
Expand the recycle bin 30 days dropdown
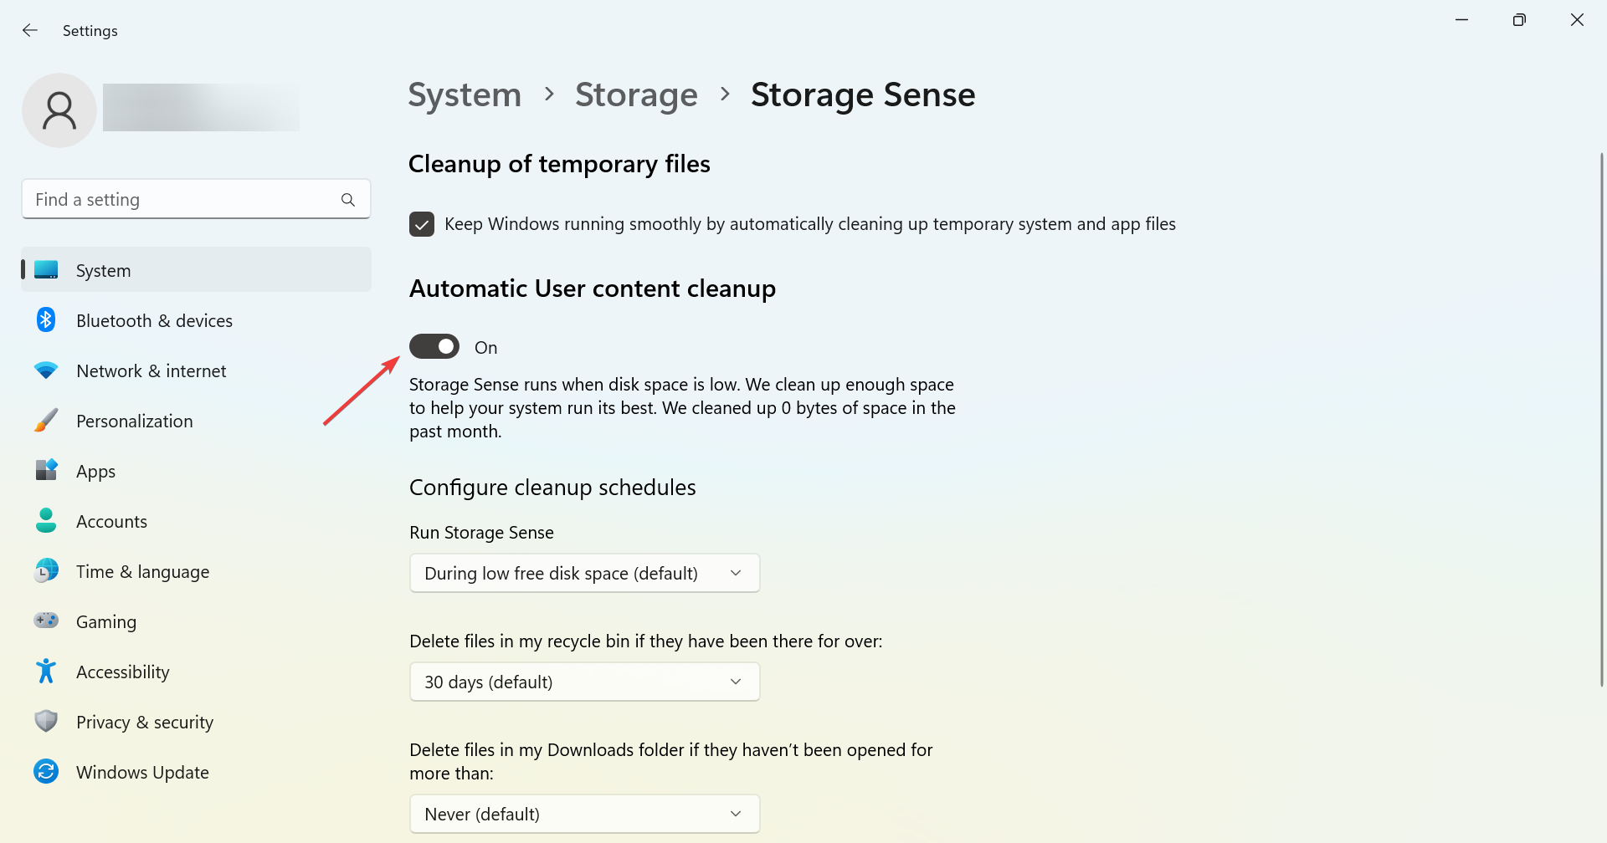click(x=584, y=682)
